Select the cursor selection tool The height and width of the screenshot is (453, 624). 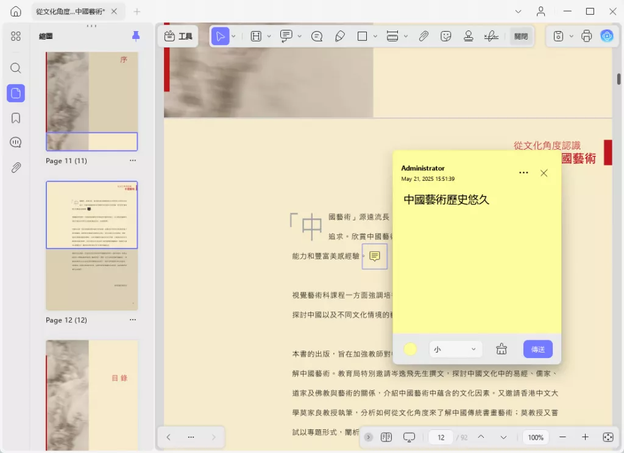(220, 37)
